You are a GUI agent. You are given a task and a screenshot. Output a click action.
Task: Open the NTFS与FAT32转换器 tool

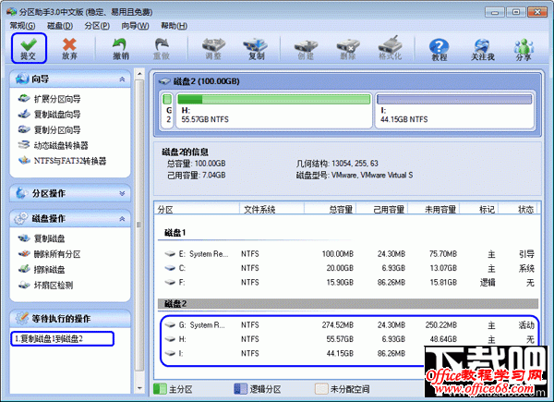pos(62,161)
